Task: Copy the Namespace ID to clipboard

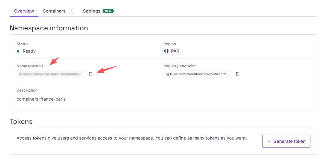Action: click(x=91, y=74)
